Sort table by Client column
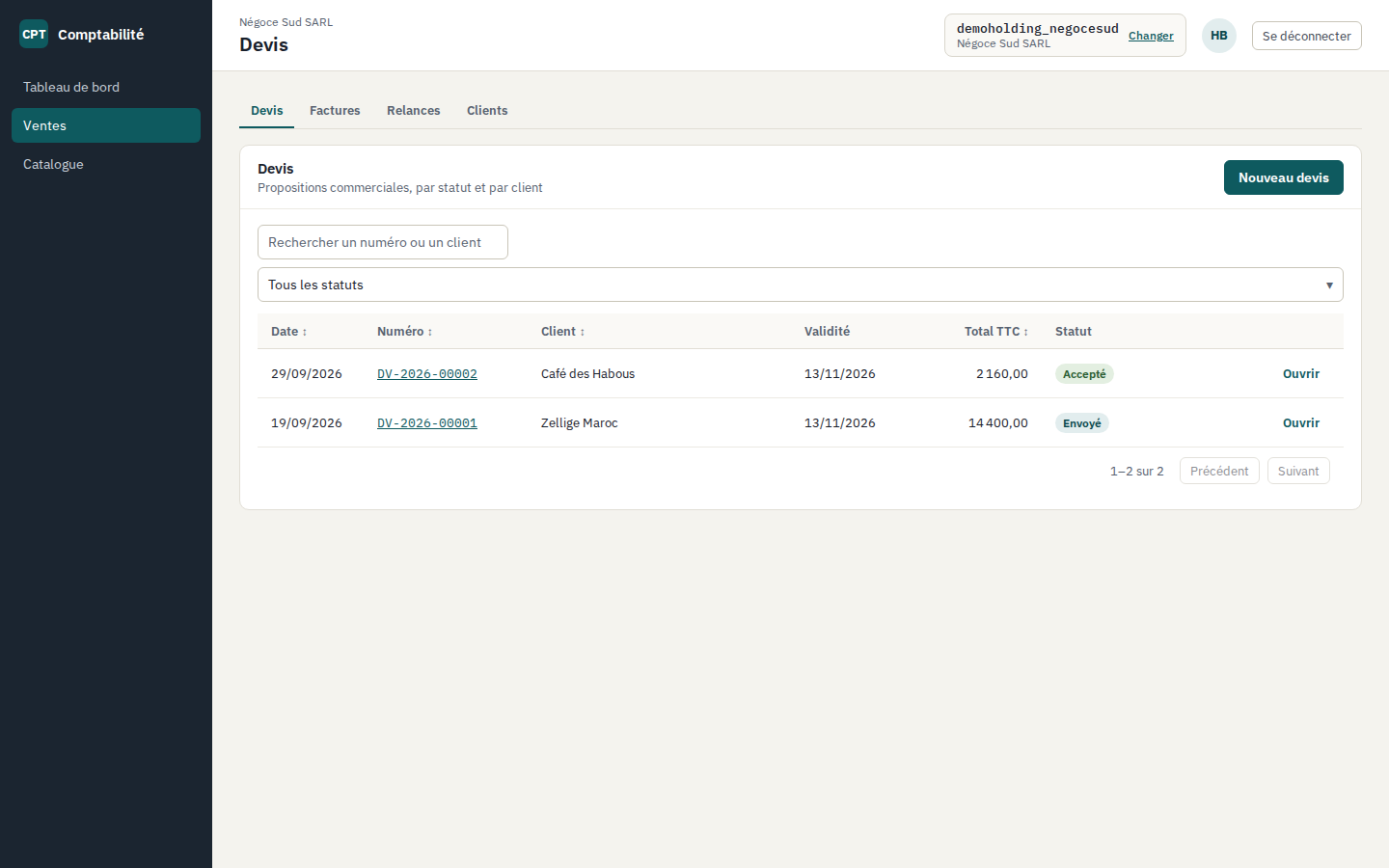Screen dimensions: 1389x868 tap(562, 331)
